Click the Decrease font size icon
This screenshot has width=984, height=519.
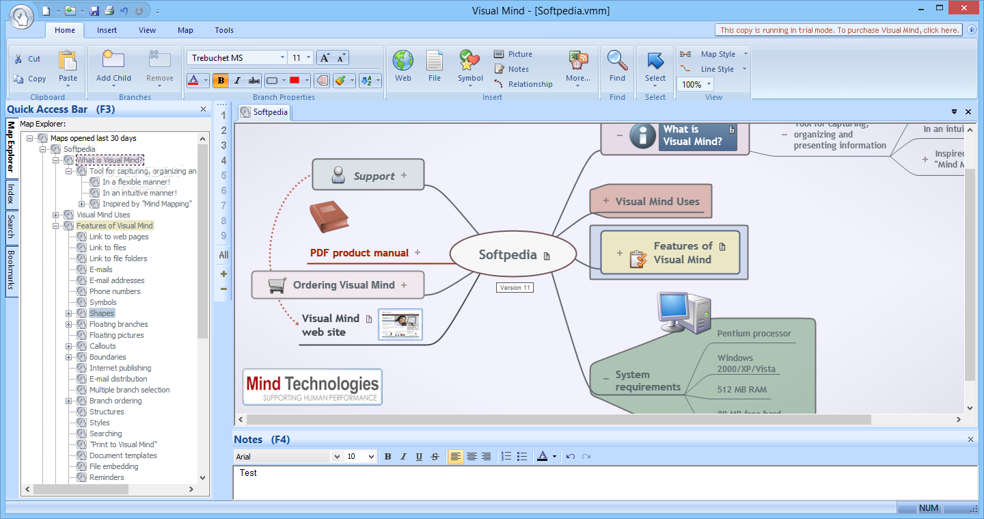click(341, 57)
